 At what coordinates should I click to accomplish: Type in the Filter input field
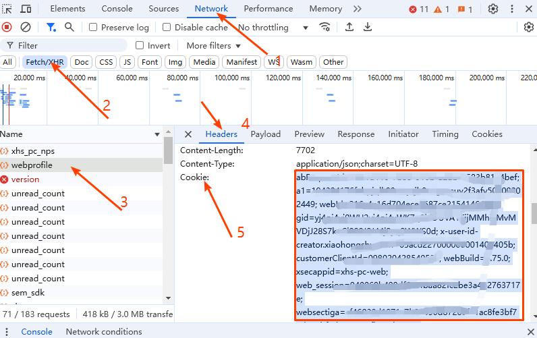pos(67,45)
